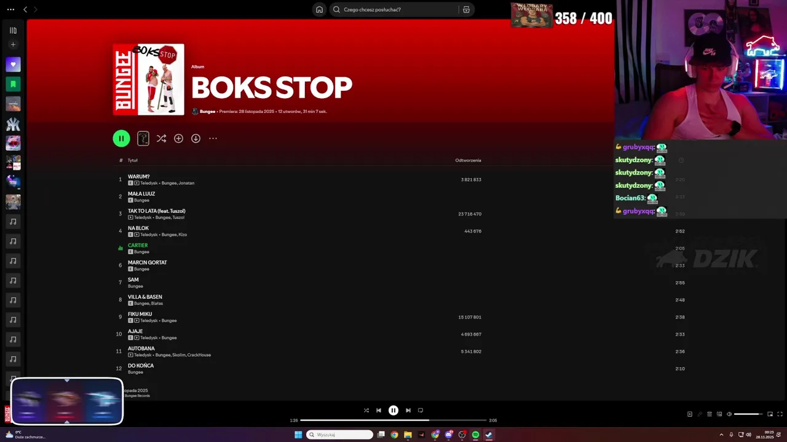Click the Browse icon beside search field
Viewport: 787px width, 442px height.
coord(466,9)
